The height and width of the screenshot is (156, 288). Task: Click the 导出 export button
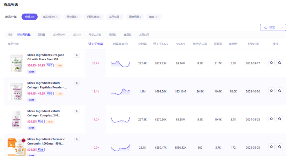[269, 27]
